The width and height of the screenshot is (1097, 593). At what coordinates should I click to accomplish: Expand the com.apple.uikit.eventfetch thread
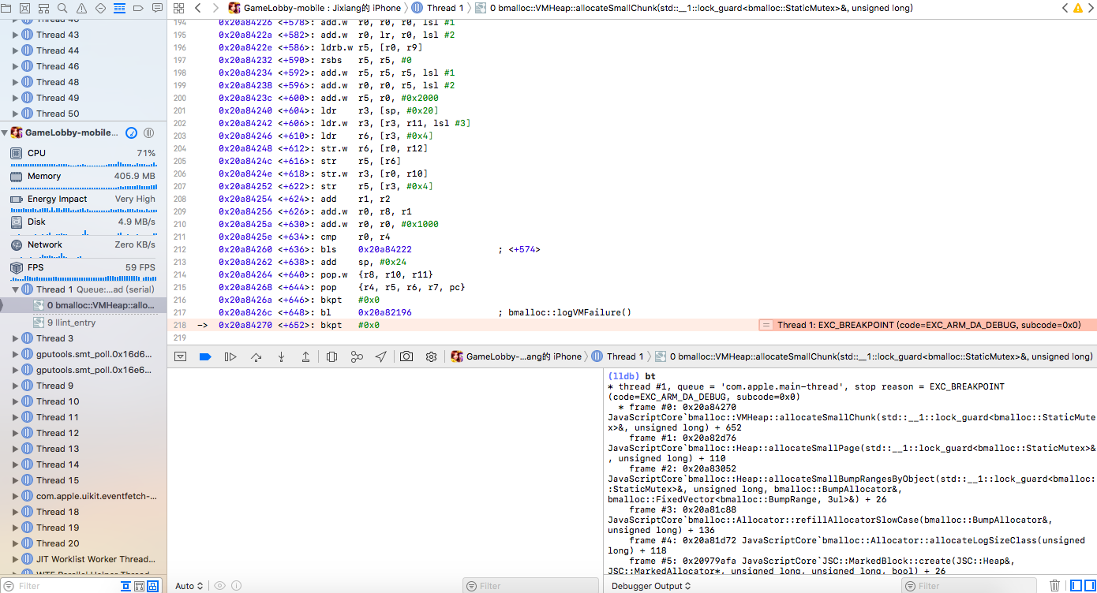point(15,496)
